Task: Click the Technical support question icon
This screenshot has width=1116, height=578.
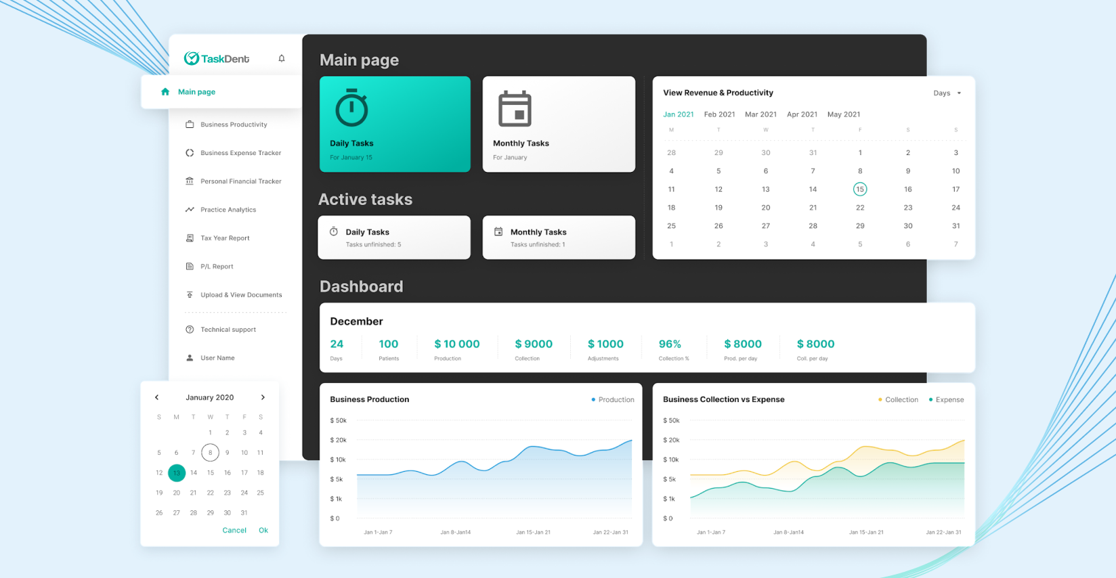Action: (190, 330)
